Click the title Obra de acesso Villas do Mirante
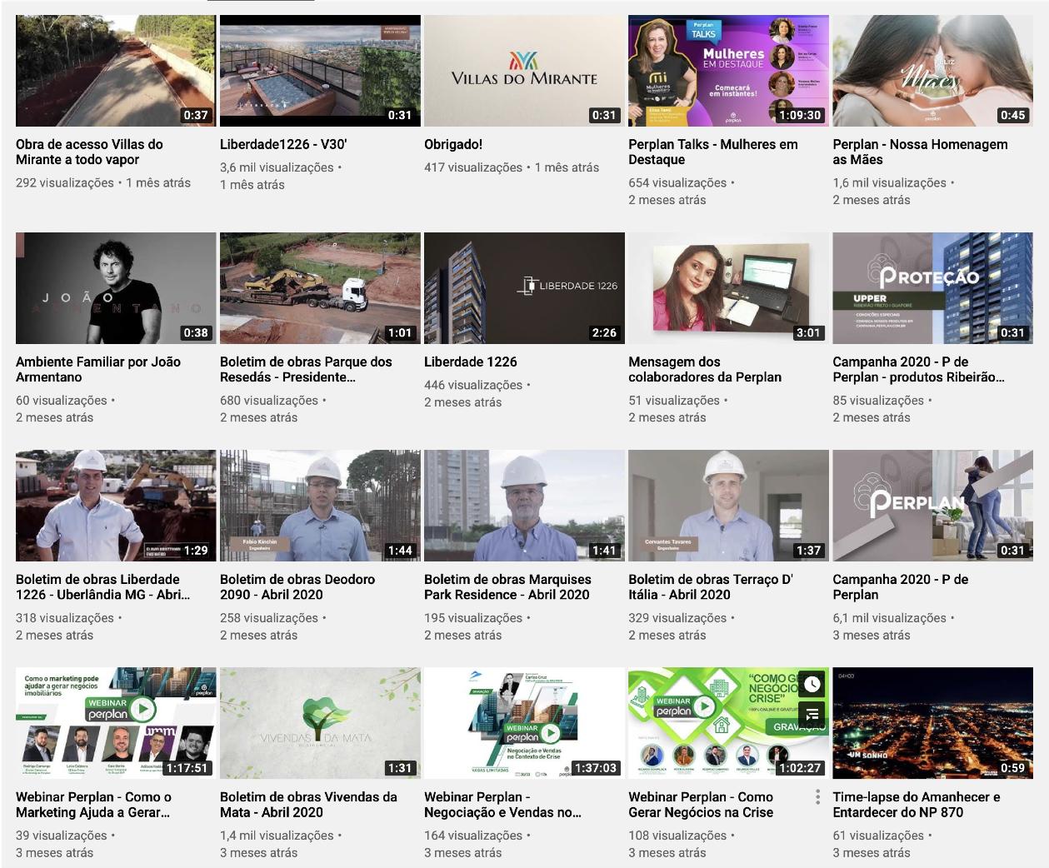The height and width of the screenshot is (868, 1049). (x=89, y=152)
